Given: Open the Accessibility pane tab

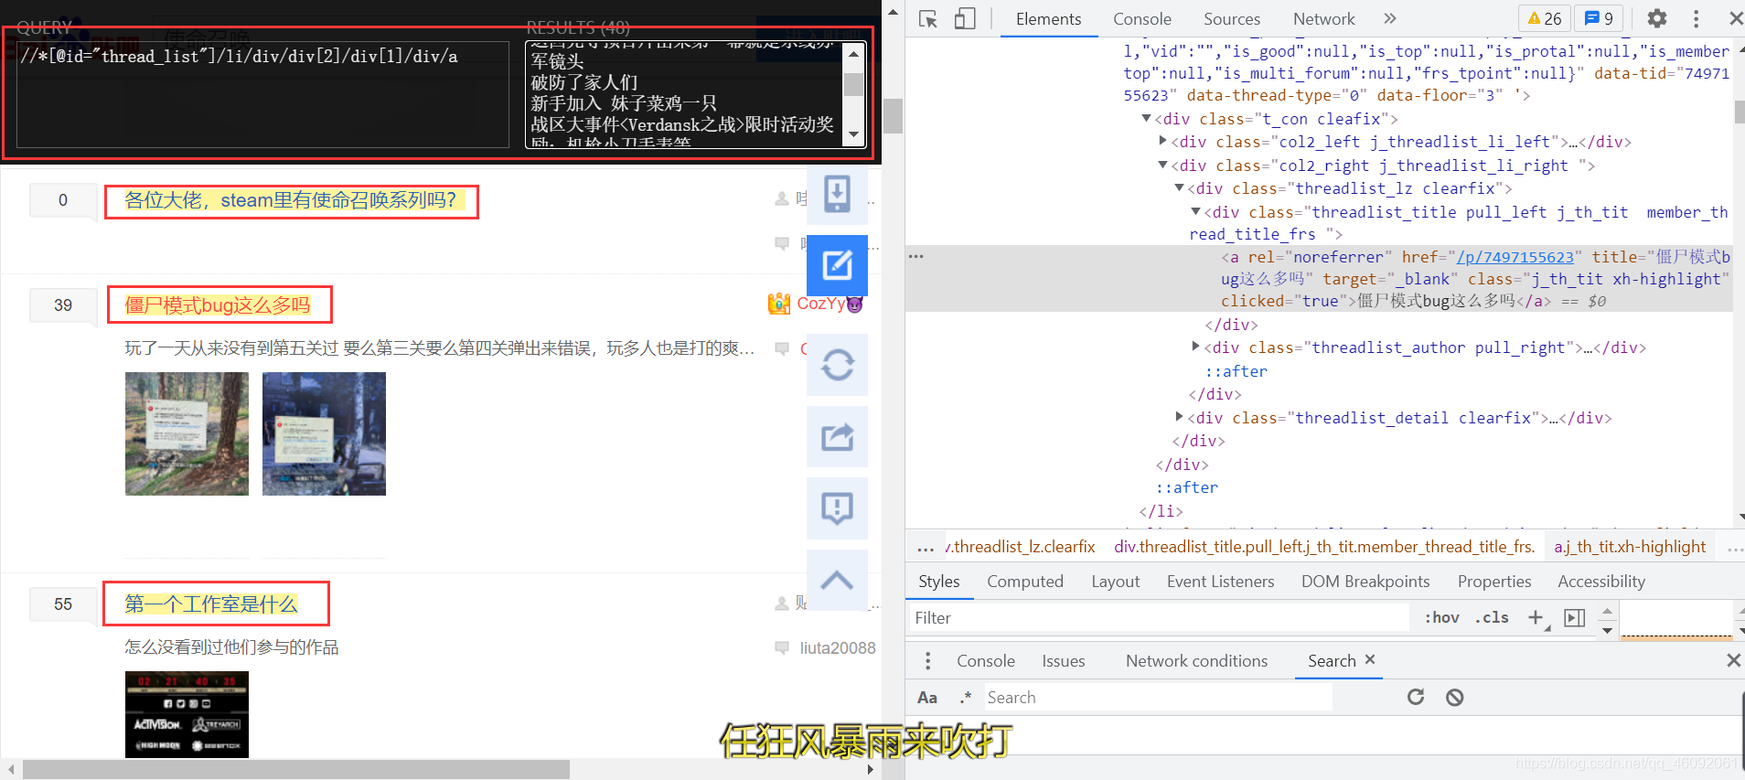Looking at the screenshot, I should click(1601, 582).
